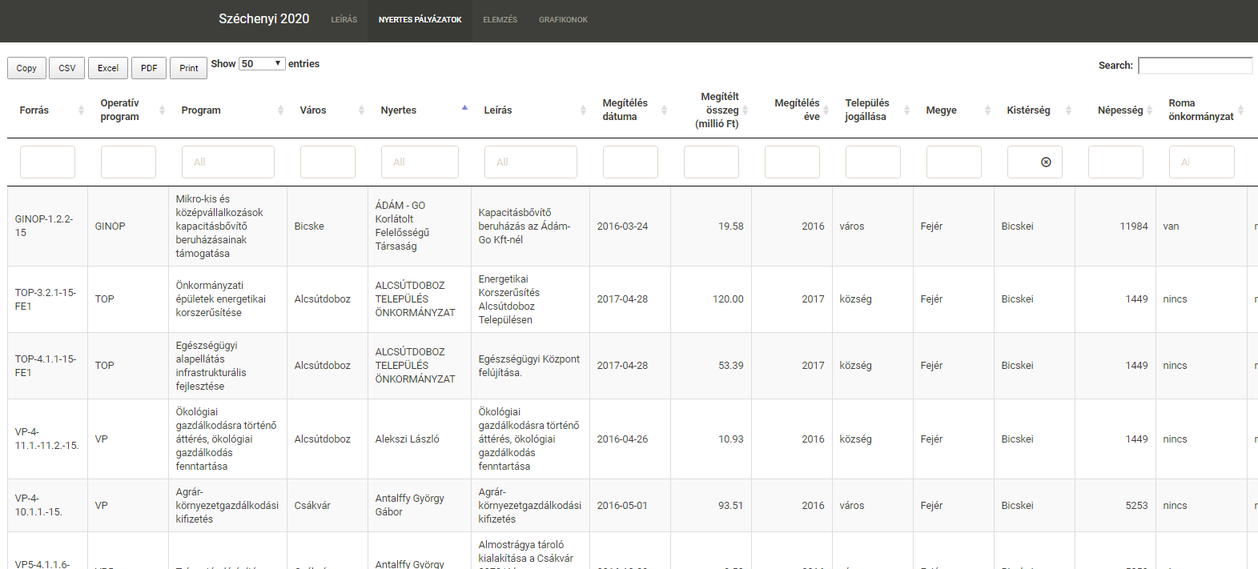Open the Nyertes filter All dropdown
The image size is (1258, 569).
(x=419, y=162)
